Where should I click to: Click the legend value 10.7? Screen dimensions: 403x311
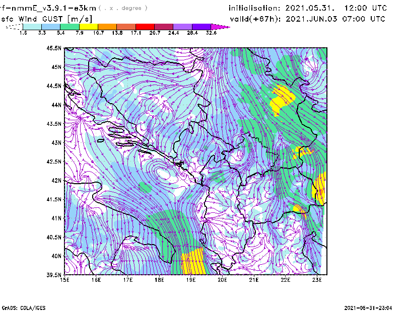(98, 33)
